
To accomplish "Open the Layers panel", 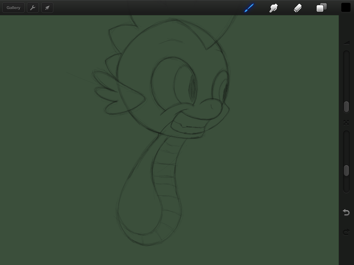I will 322,8.
